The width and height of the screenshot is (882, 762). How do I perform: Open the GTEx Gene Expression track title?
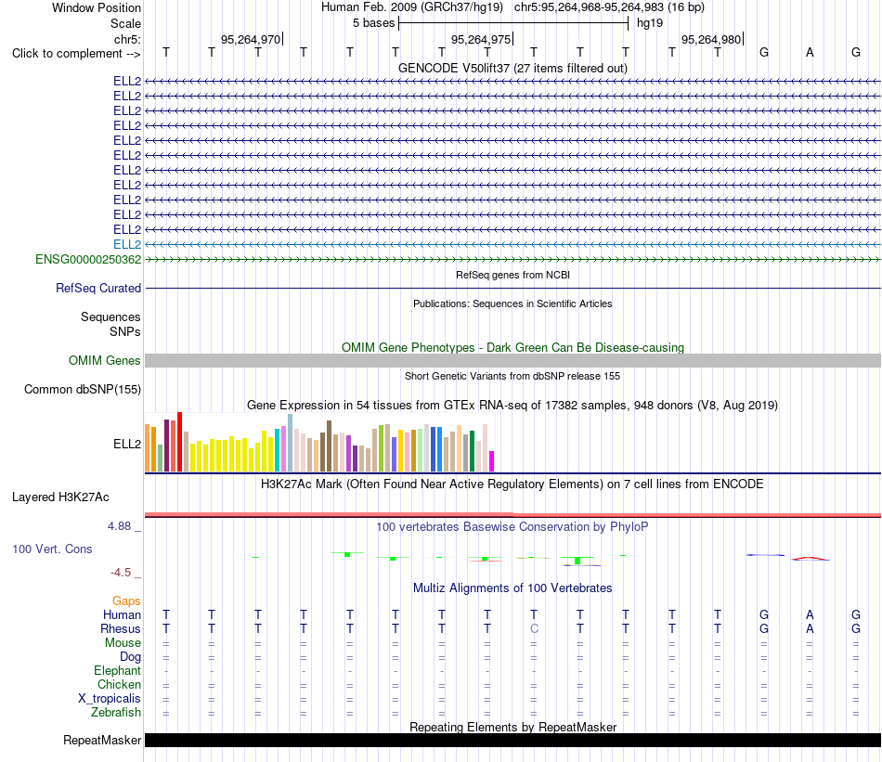tap(512, 405)
